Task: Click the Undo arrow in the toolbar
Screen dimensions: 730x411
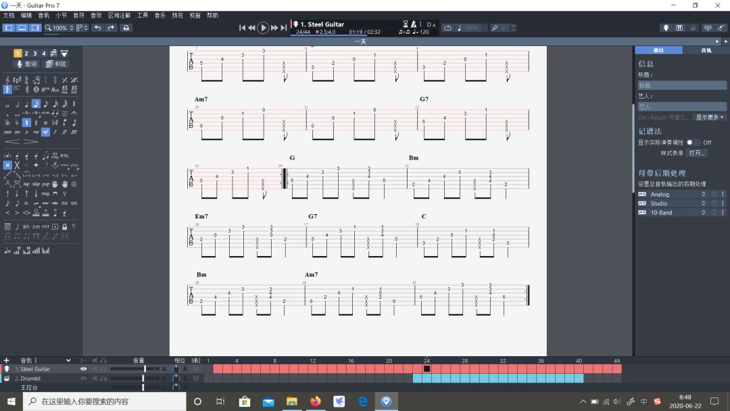Action: point(97,28)
